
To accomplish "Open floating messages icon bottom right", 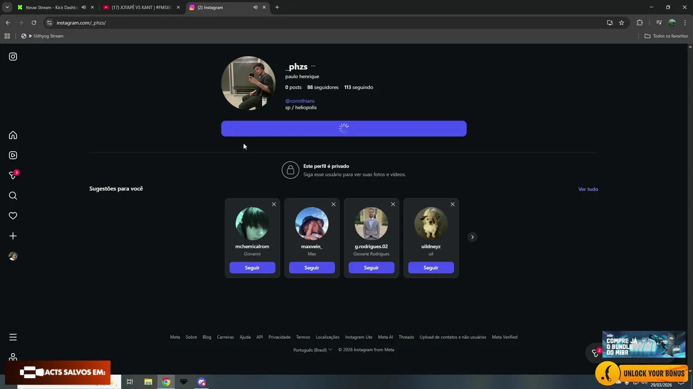I will 595,353.
